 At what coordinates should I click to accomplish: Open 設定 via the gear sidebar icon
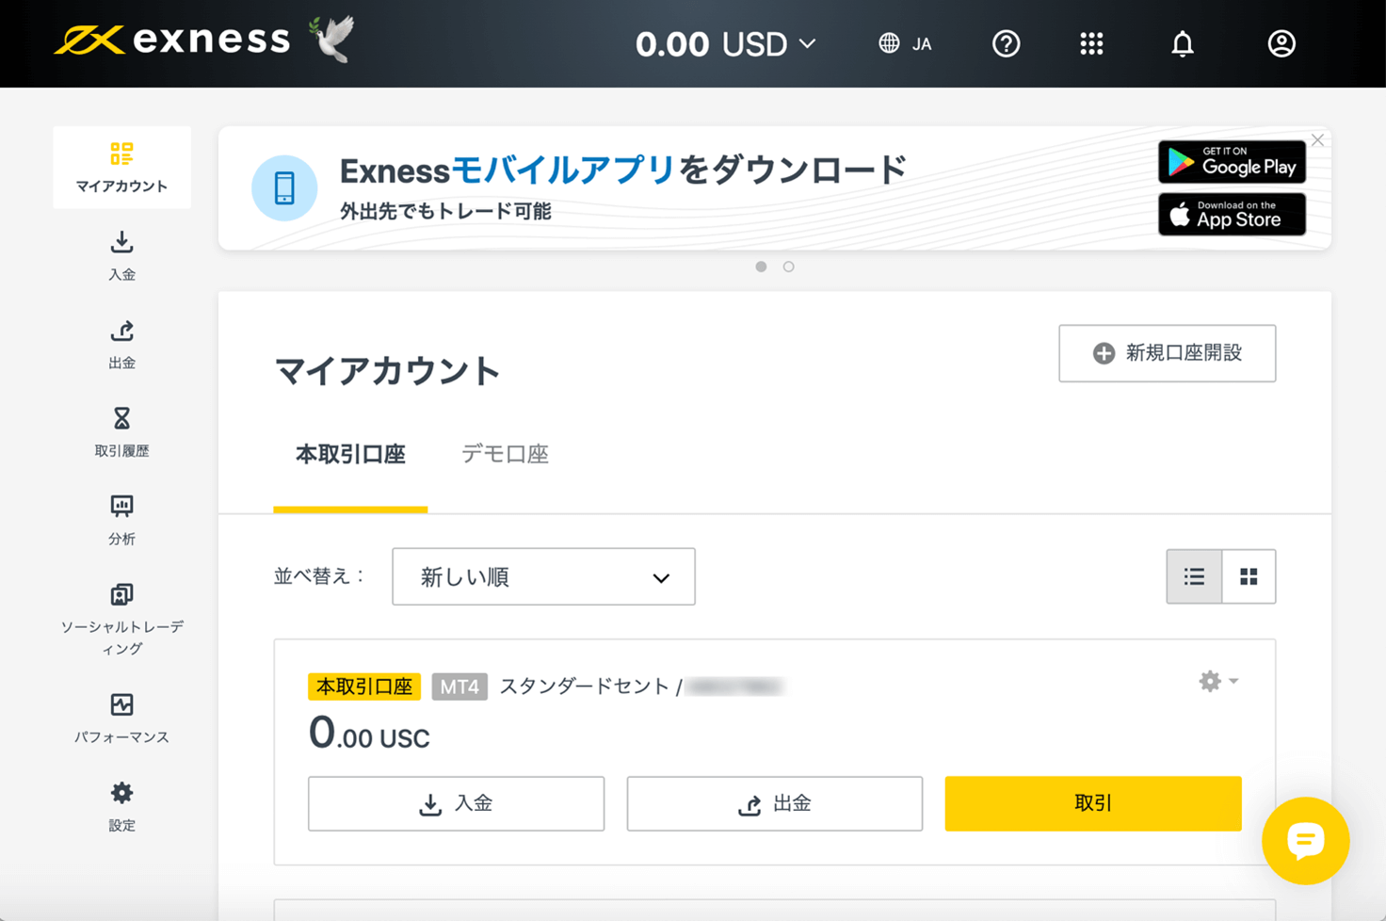121,805
